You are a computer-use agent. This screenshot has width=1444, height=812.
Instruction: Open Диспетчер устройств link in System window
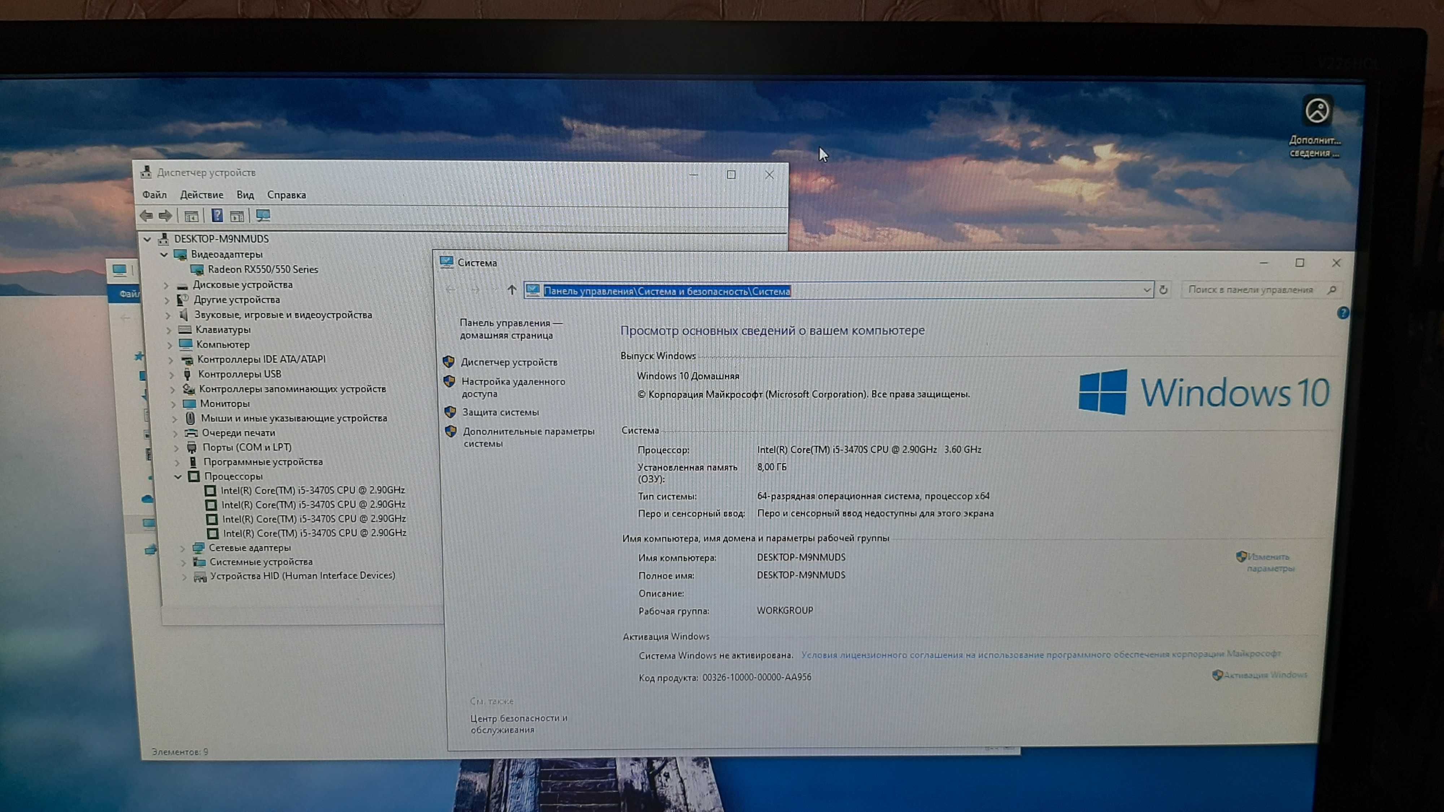[x=509, y=362]
